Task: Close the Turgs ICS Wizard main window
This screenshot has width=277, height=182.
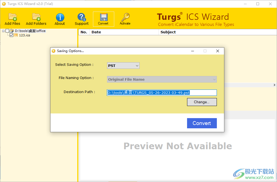Action: click(270, 4)
